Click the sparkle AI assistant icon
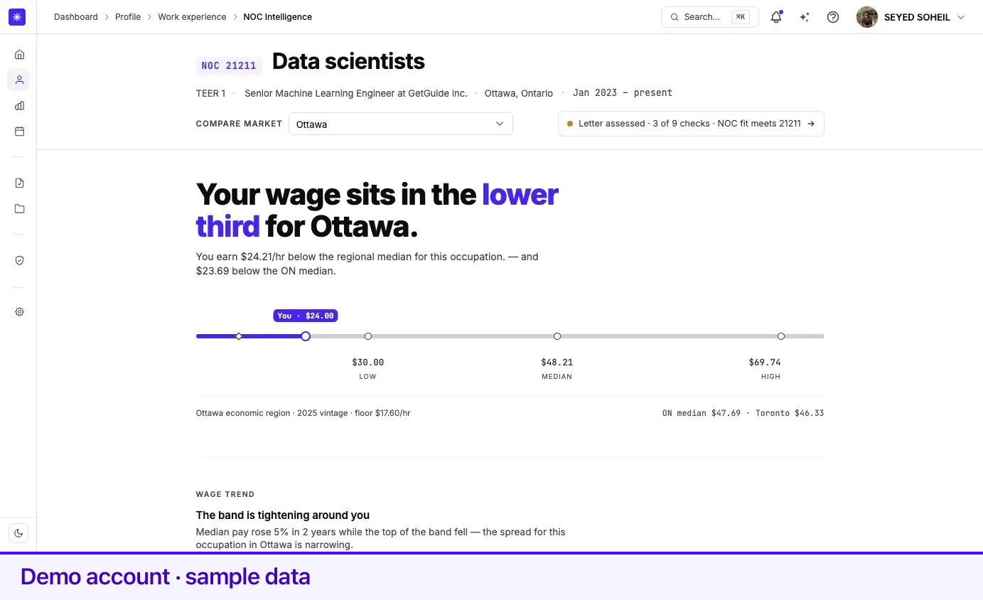The image size is (983, 600). click(x=805, y=17)
